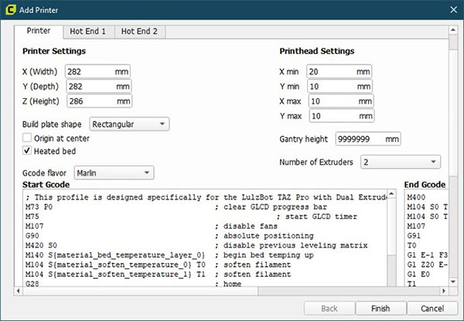Enable the Origin at center checkbox
Viewport: 464px width, 321px height.
(x=29, y=138)
